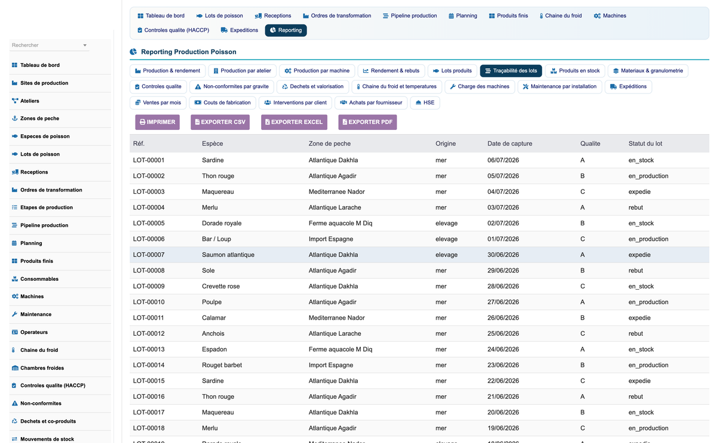Select Charge des machines report
The image size is (717, 443).
click(x=480, y=86)
